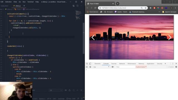Click the red extension icon in Chrome toolbar

click(x=154, y=8)
